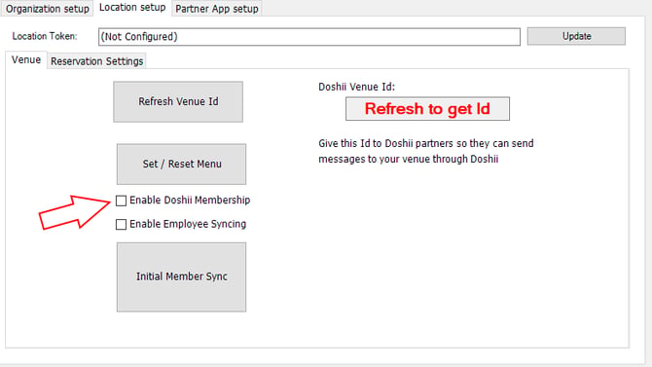Click the Update button

[576, 36]
